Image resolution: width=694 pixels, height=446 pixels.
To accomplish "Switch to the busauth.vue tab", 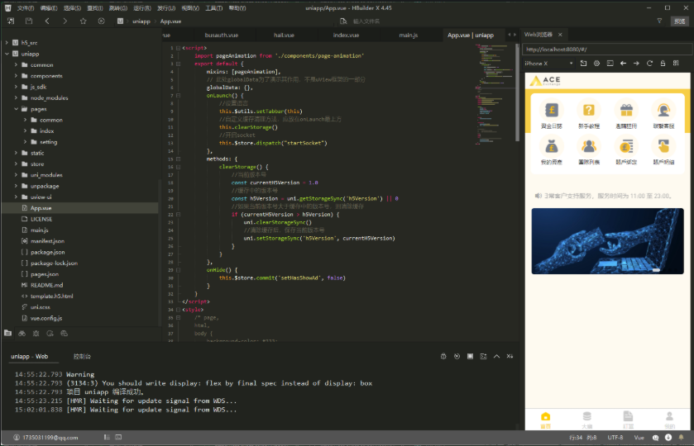I will point(222,35).
